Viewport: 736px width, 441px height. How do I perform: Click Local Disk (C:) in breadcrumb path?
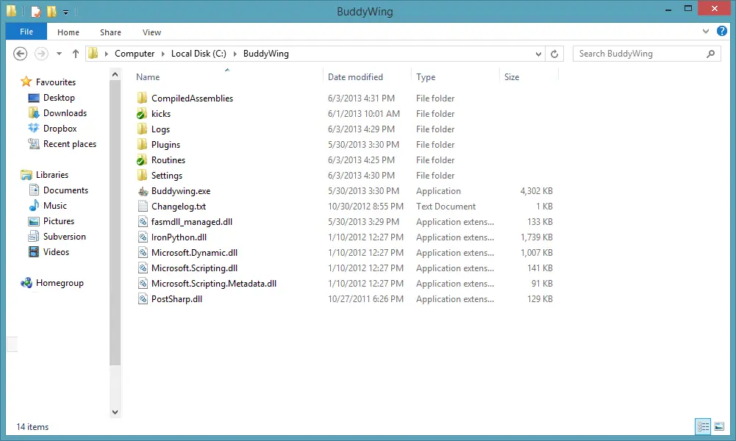pos(199,54)
